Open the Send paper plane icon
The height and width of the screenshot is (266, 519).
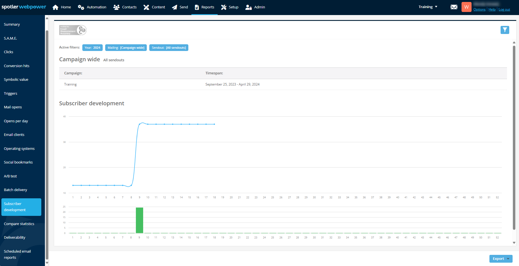click(175, 7)
